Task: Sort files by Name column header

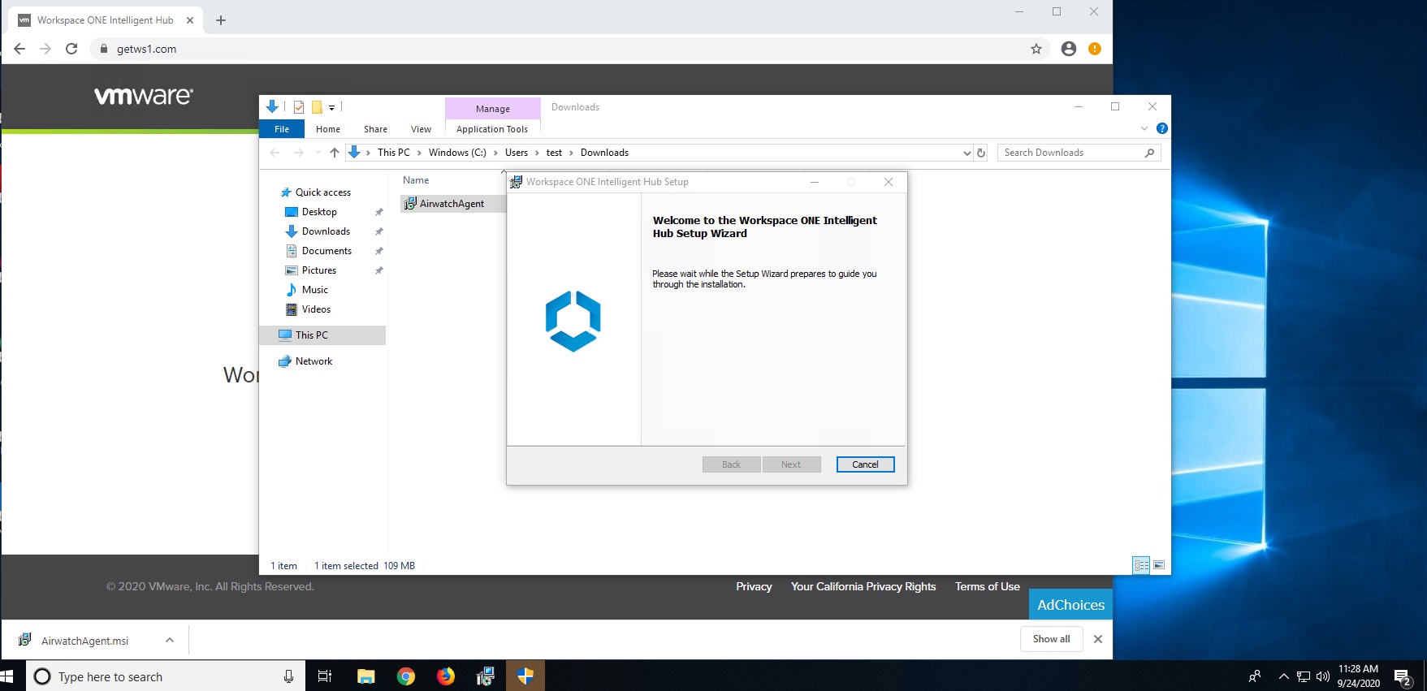Action: (416, 180)
